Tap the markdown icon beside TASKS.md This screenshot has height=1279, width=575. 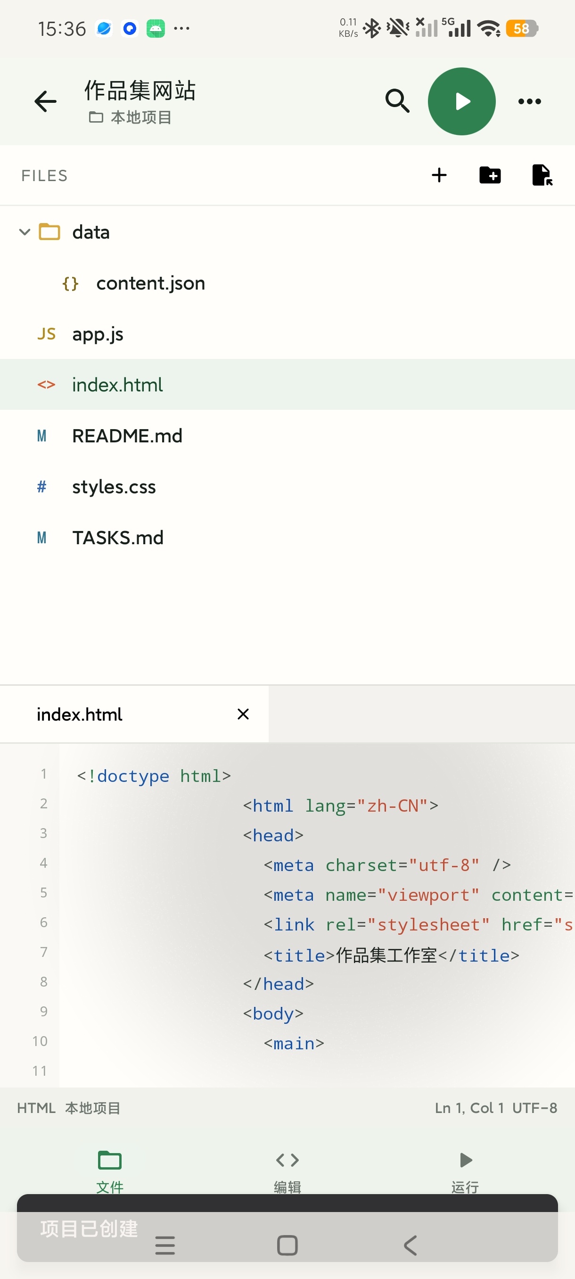(x=41, y=538)
